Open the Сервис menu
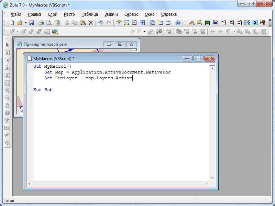275x206 pixels. click(x=131, y=14)
